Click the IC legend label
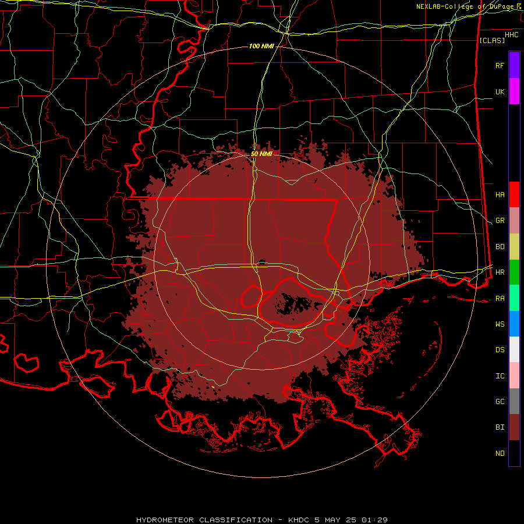This screenshot has width=524, height=524. coord(500,376)
